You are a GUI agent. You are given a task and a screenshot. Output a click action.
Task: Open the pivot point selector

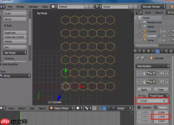tap(88, 108)
